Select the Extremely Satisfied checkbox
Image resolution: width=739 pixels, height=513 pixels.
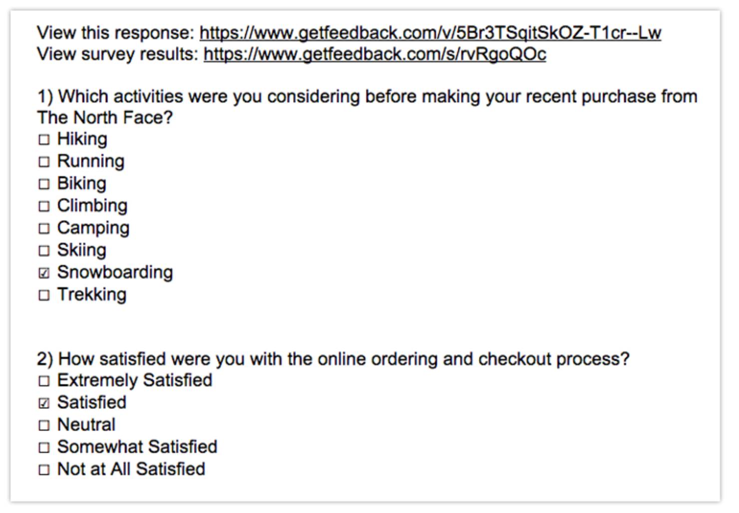point(44,381)
